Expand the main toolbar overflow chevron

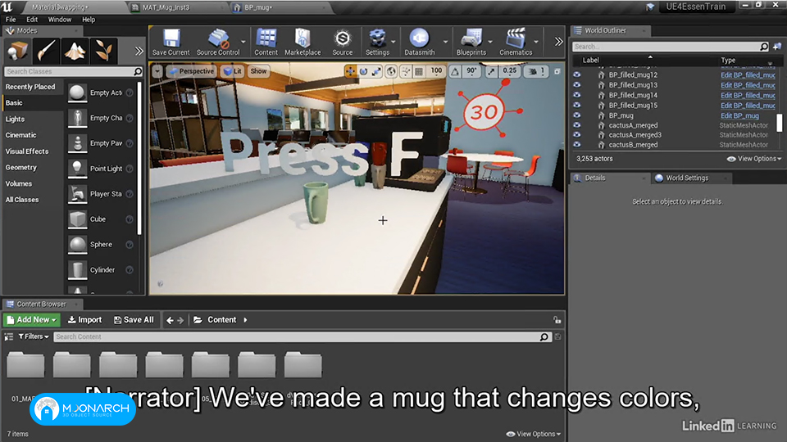[558, 42]
